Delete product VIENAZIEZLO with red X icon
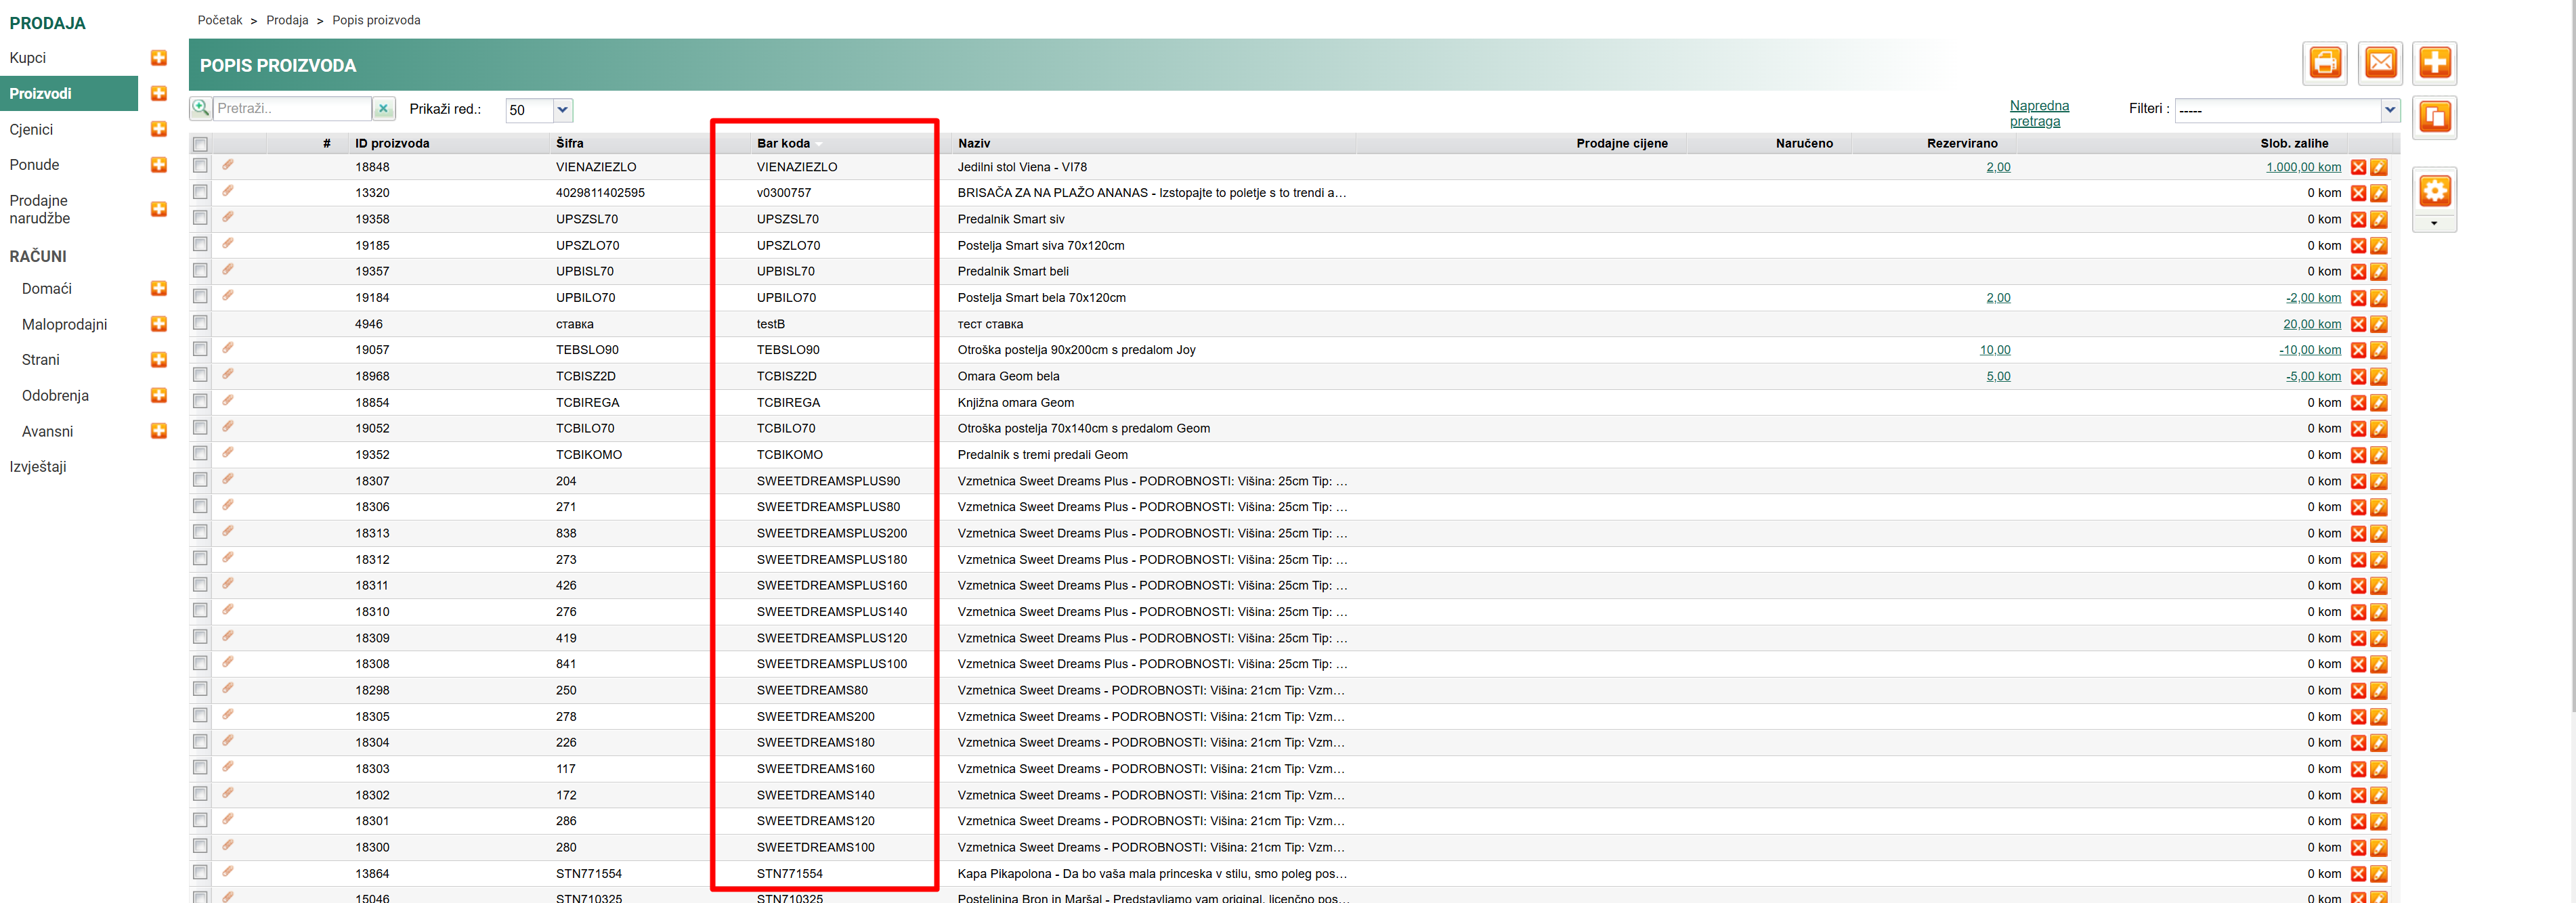Image resolution: width=2576 pixels, height=903 pixels. [x=2358, y=167]
